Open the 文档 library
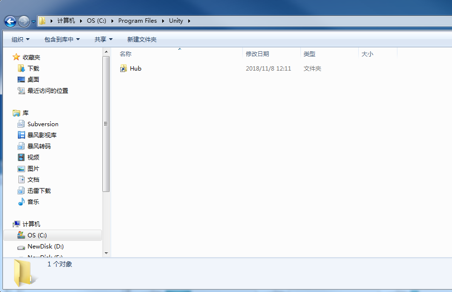452x292 pixels. click(33, 179)
